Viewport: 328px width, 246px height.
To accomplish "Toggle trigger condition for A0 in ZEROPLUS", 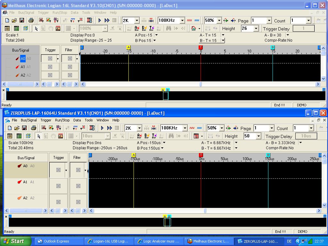I will [x=58, y=170].
